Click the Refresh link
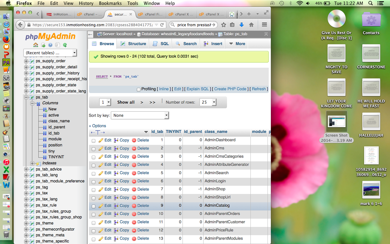 click(x=259, y=89)
